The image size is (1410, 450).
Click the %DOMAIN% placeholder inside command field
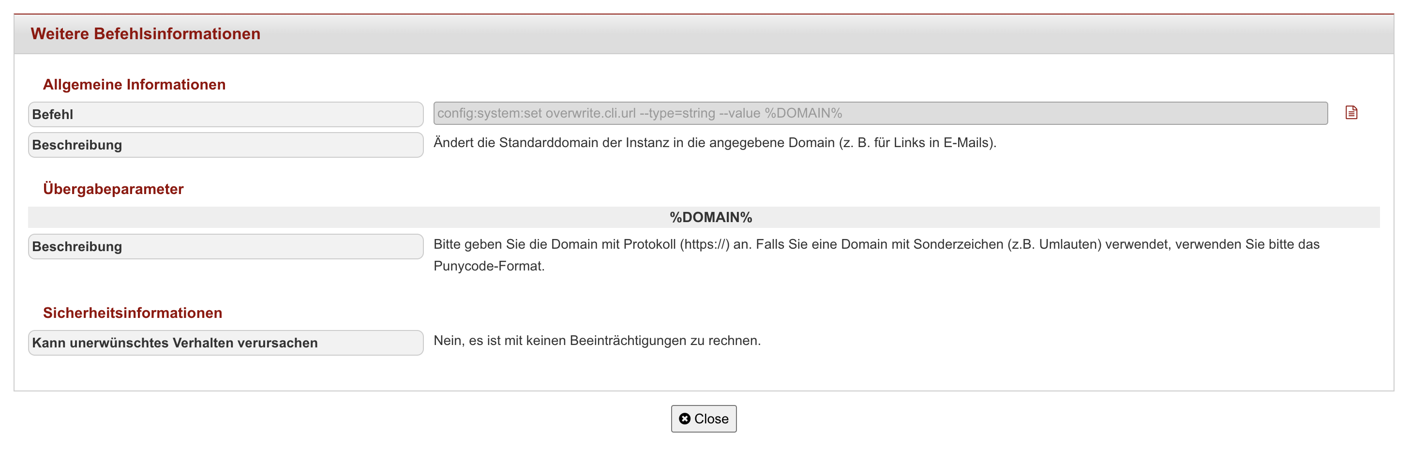[x=803, y=113]
